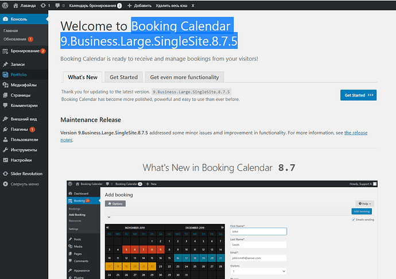This screenshot has width=396, height=279.
Task: Open Обновления submenu with badge
Action: click(18, 39)
